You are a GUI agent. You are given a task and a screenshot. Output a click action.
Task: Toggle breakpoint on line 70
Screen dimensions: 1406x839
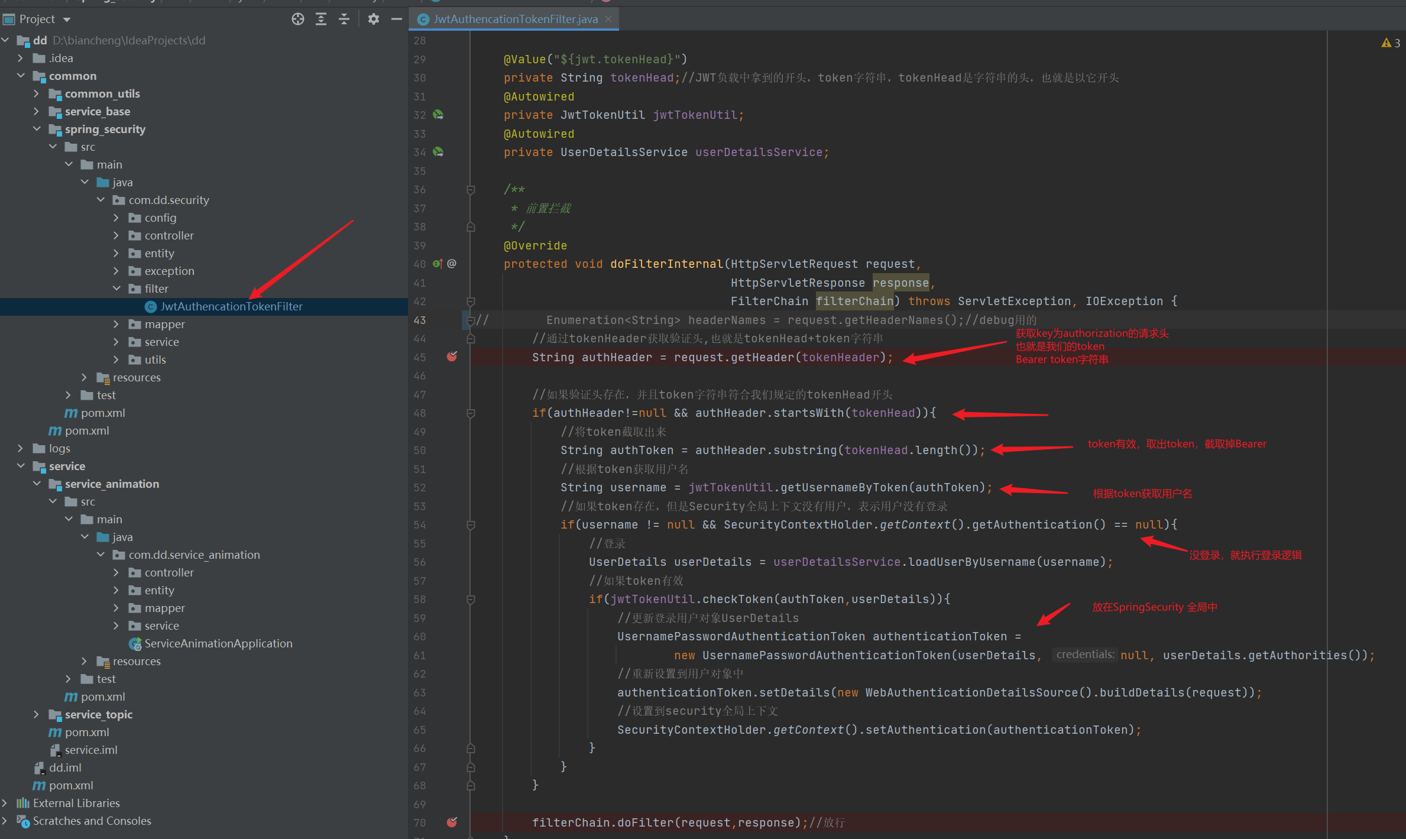click(x=452, y=822)
